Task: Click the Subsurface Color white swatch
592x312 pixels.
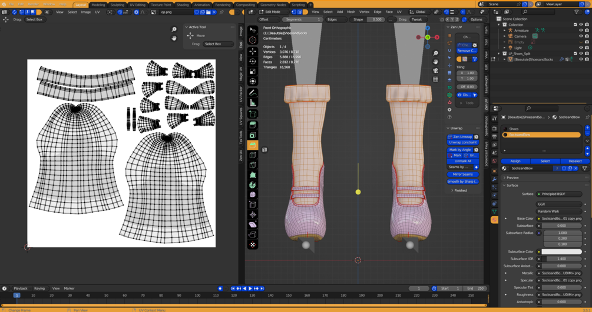Action: [562, 251]
